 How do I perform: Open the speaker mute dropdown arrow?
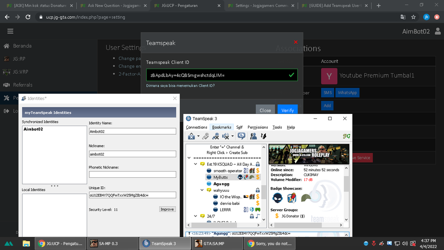232,136
